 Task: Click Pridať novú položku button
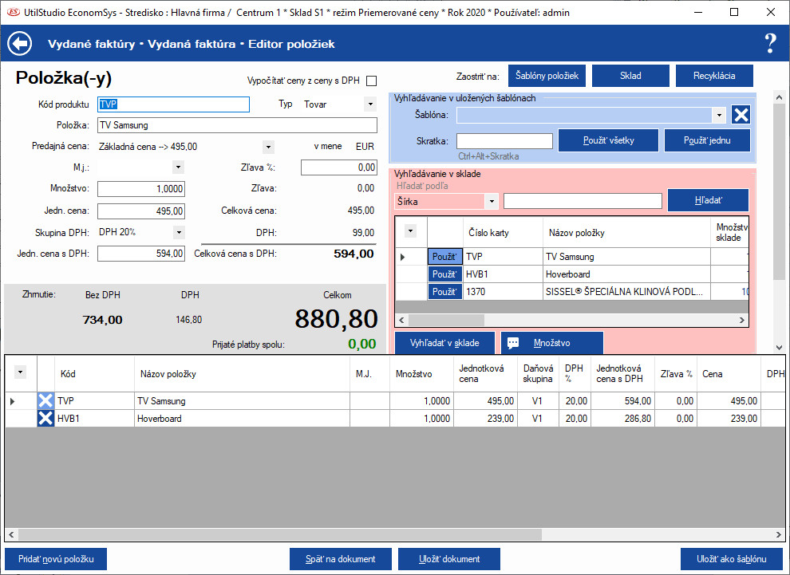[55, 559]
